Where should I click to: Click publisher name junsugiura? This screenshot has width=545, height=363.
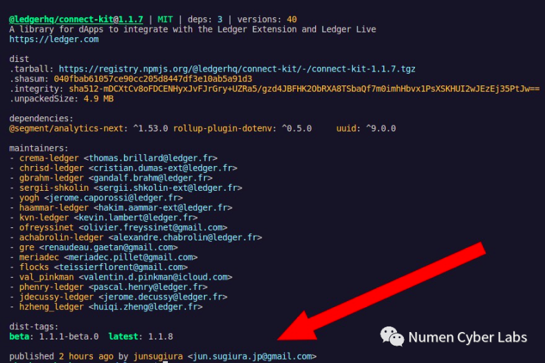click(158, 356)
